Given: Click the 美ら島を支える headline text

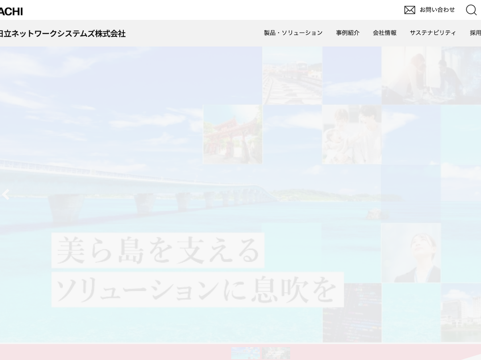Looking at the screenshot, I should point(158,250).
